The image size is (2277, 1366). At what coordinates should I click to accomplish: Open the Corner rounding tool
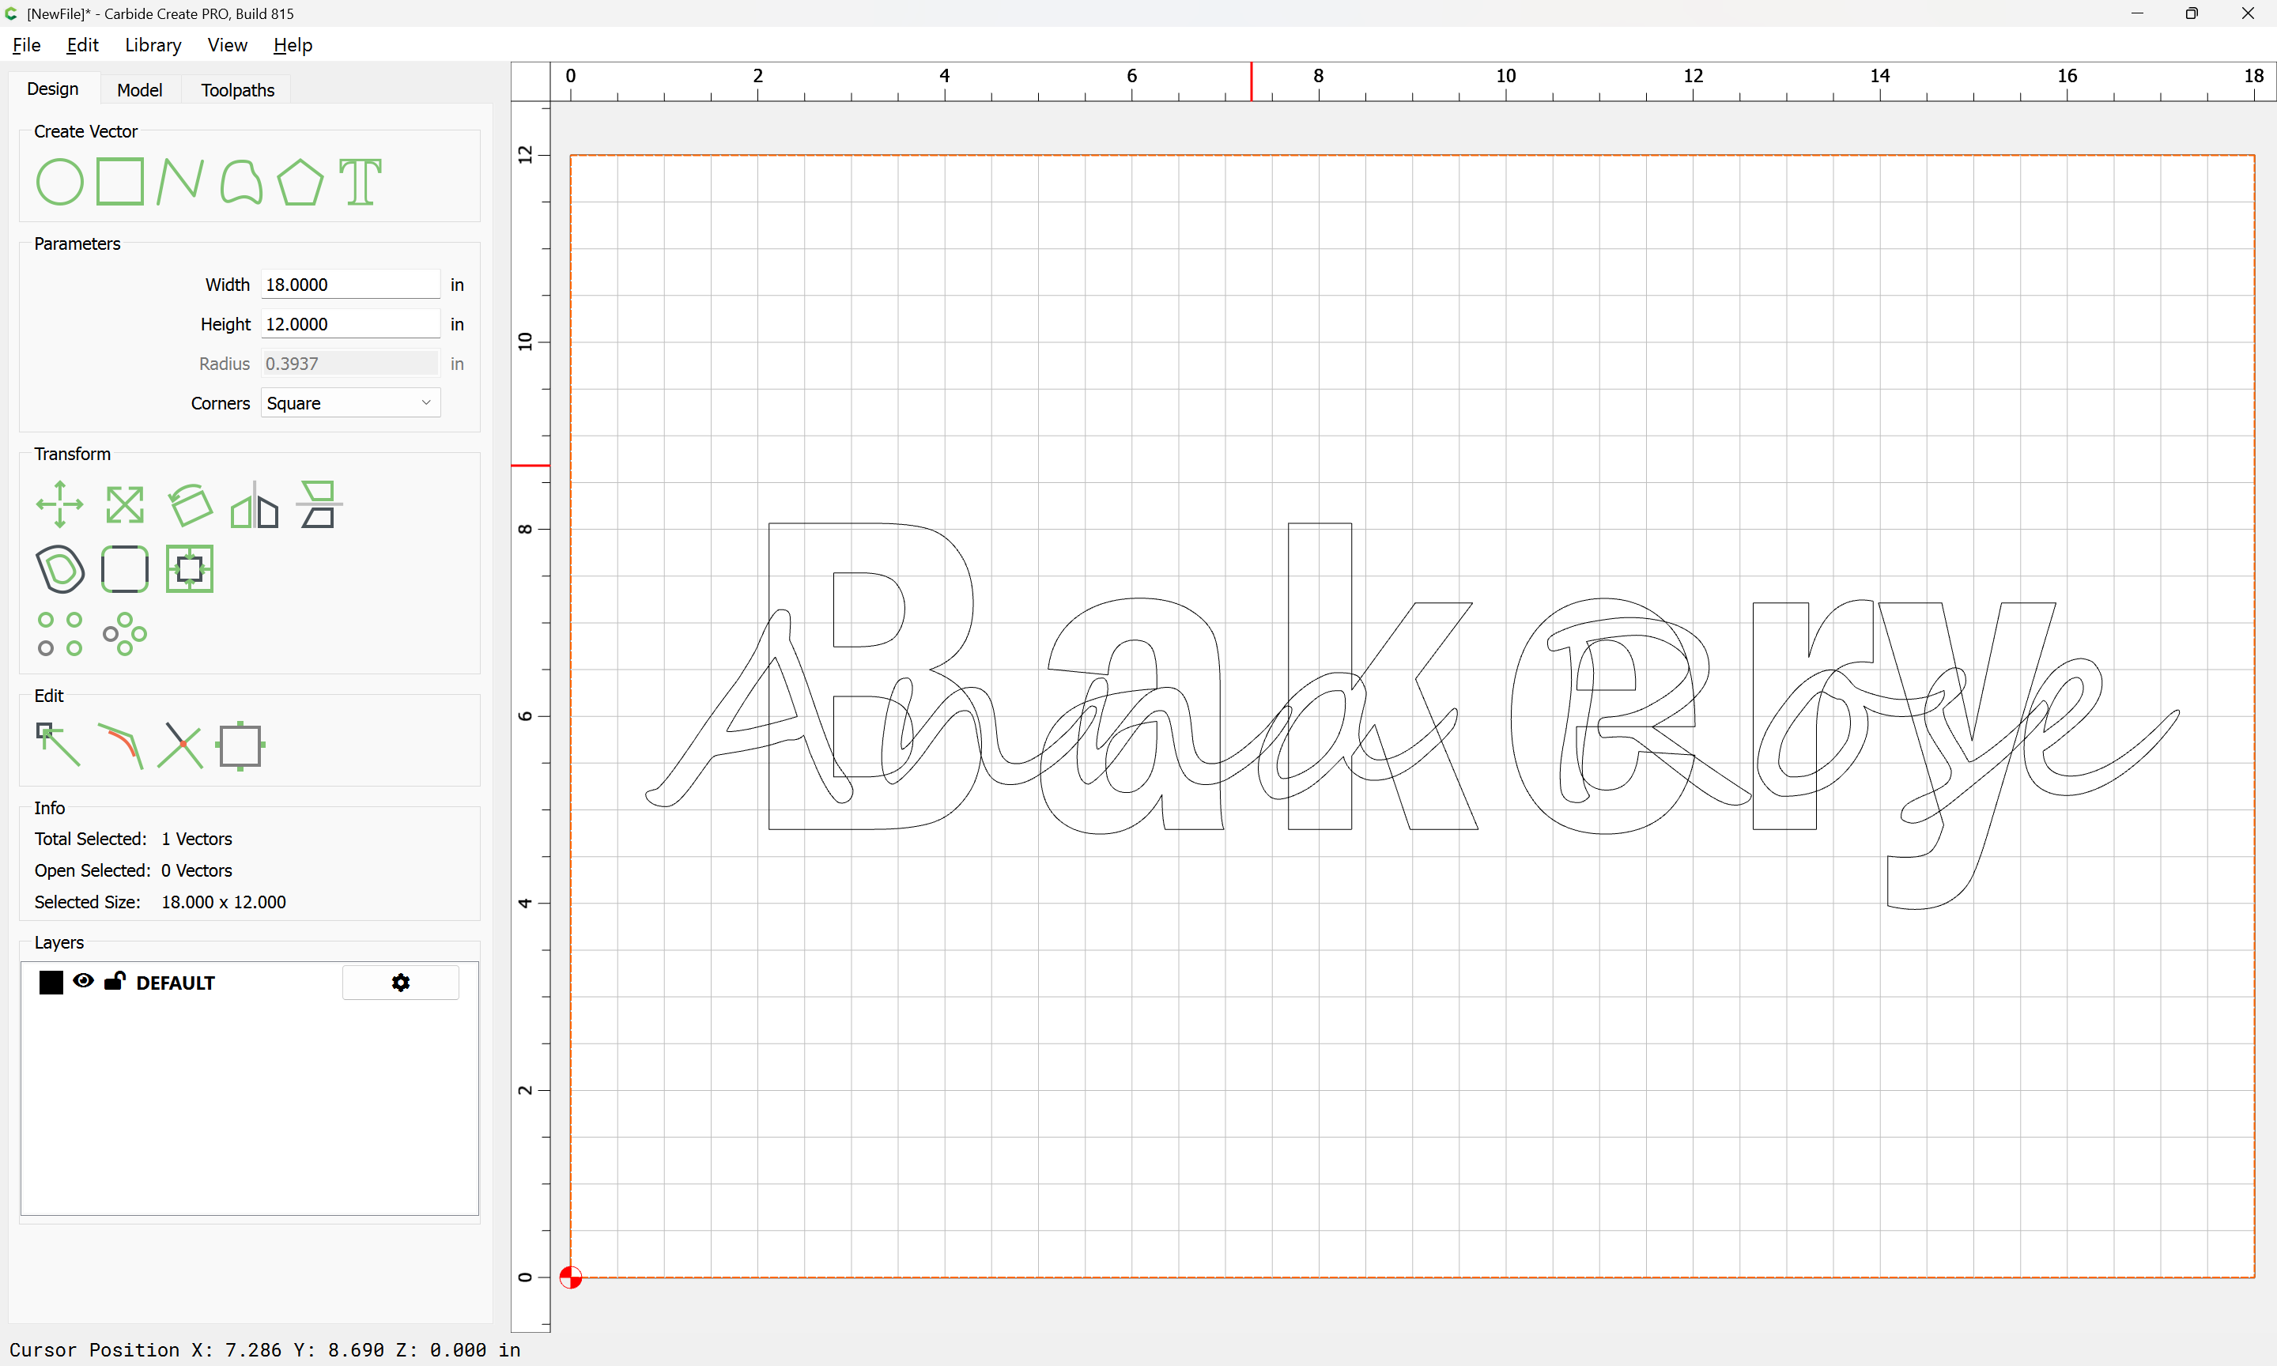tap(124, 569)
